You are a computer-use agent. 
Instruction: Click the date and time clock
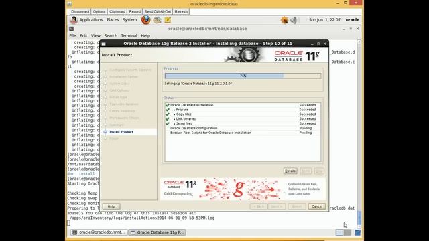[x=324, y=20]
